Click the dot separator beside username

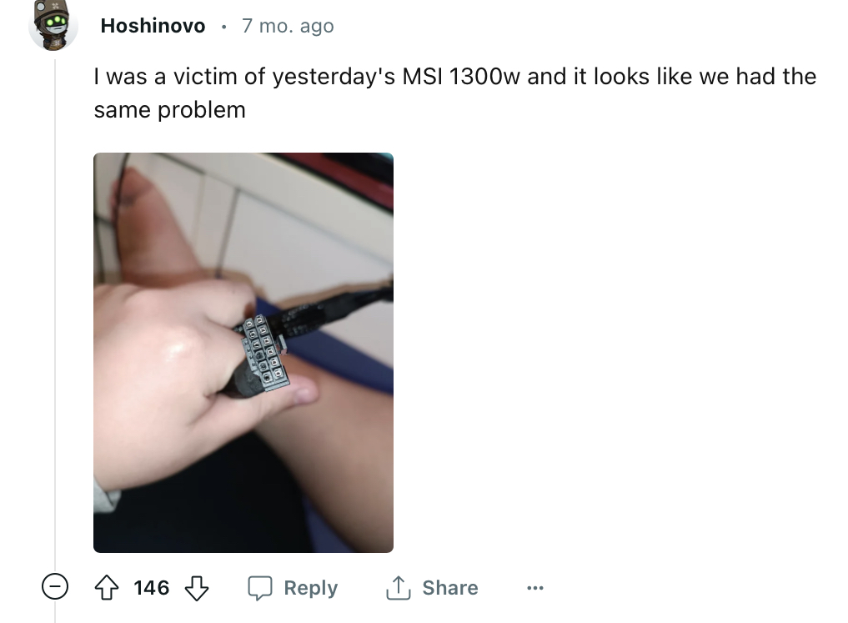point(223,26)
